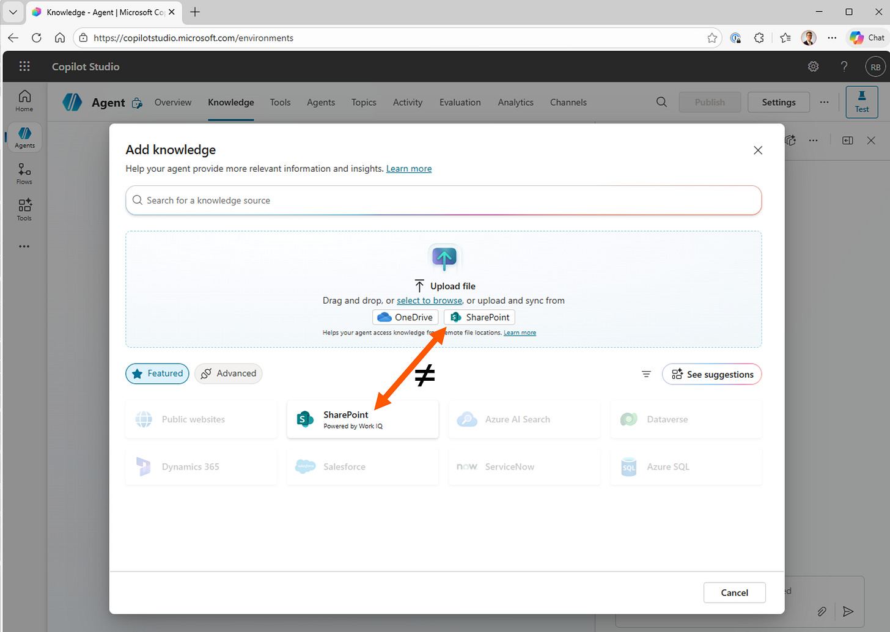Click select to browse link
This screenshot has width=890, height=632.
[x=429, y=301]
